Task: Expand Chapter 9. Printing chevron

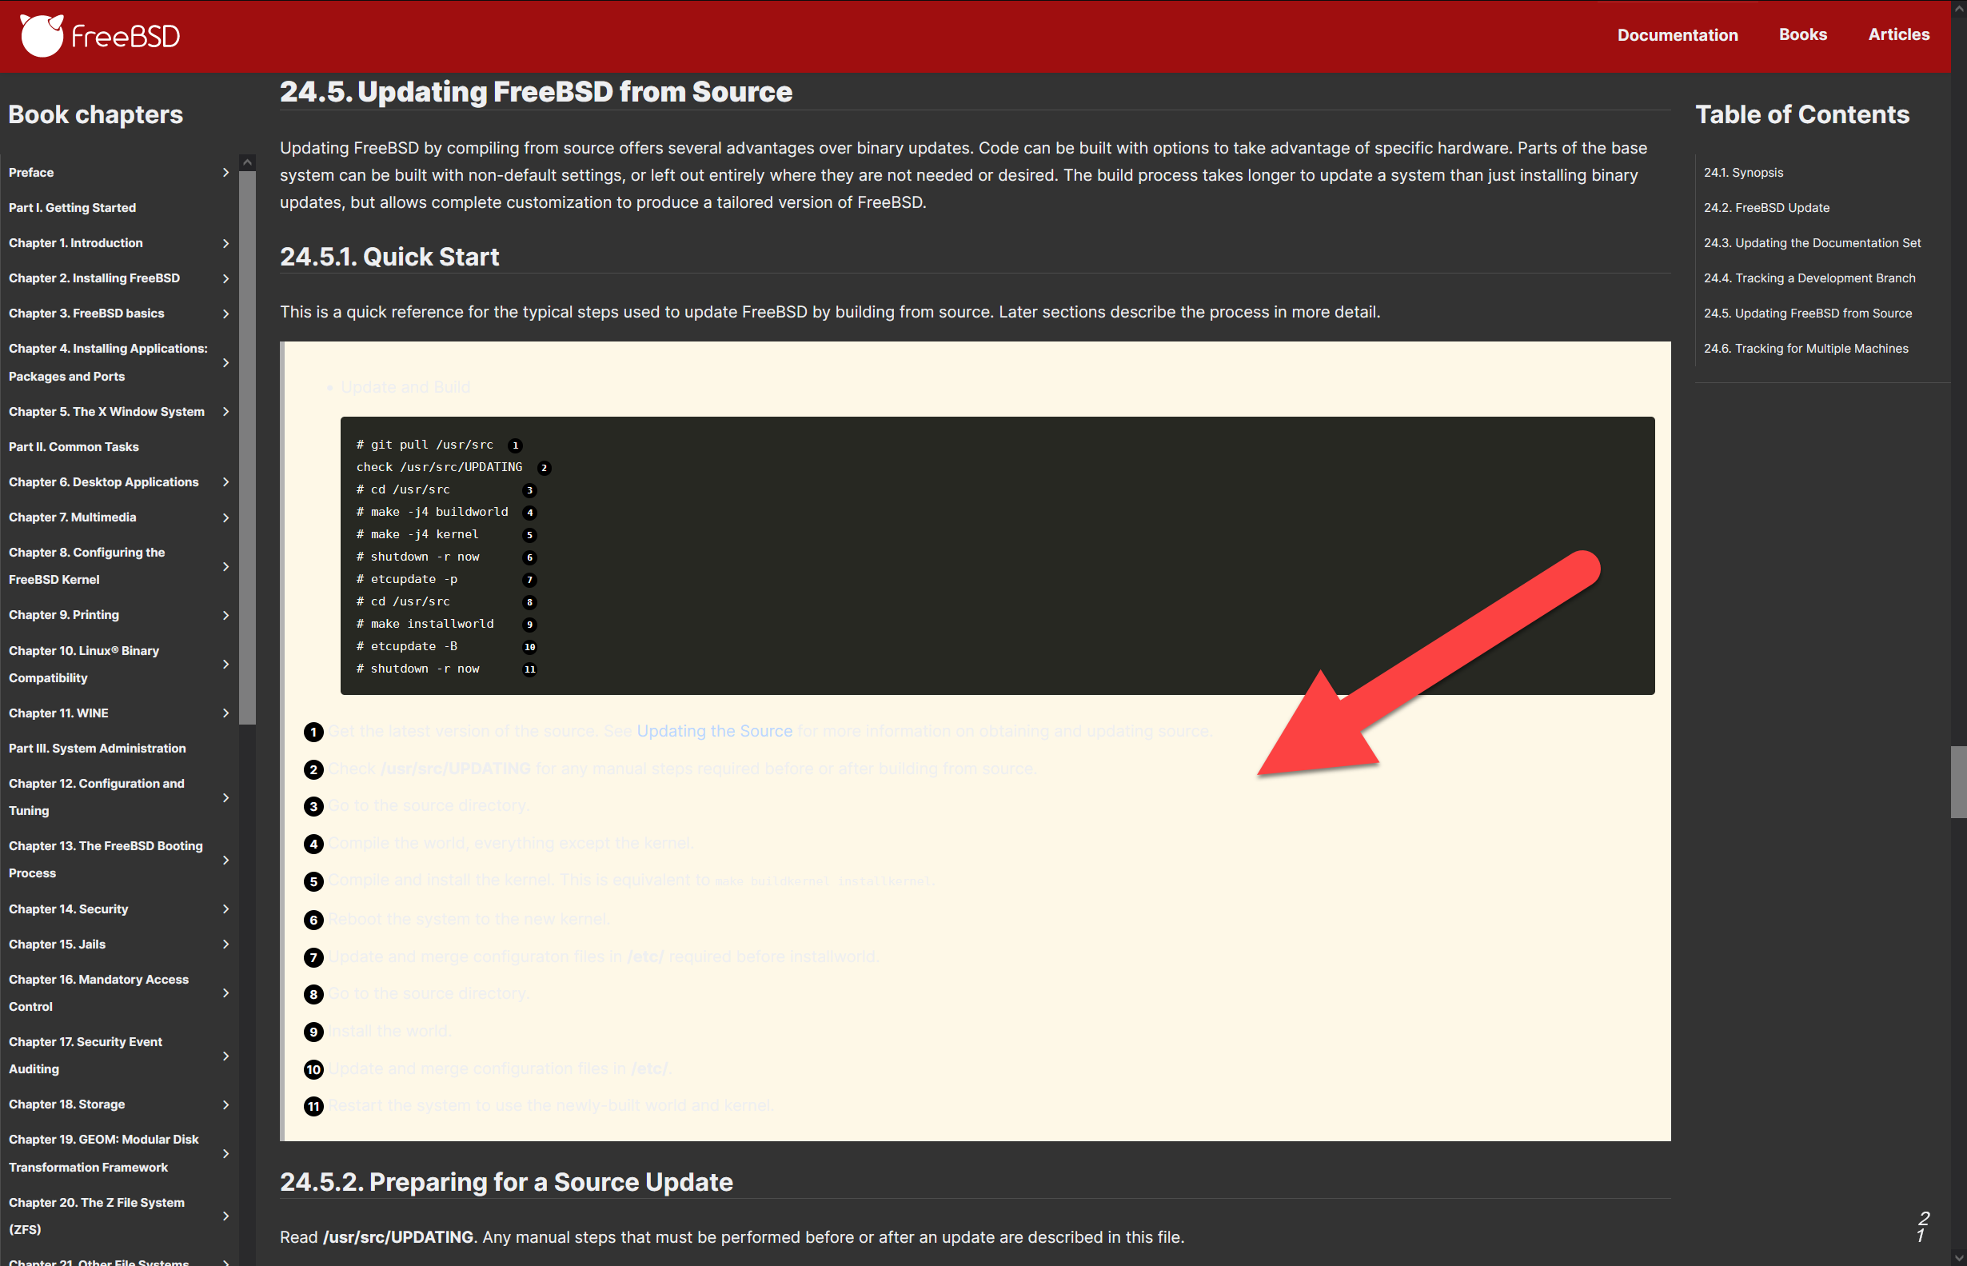Action: click(x=226, y=615)
